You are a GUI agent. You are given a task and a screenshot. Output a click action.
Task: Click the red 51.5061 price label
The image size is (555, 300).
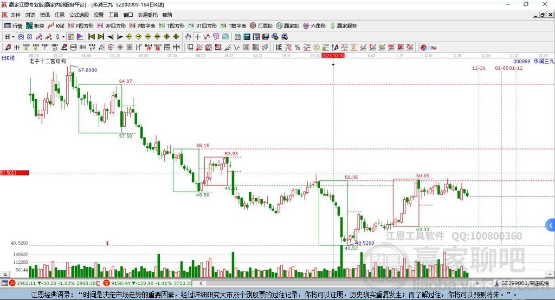[15, 173]
